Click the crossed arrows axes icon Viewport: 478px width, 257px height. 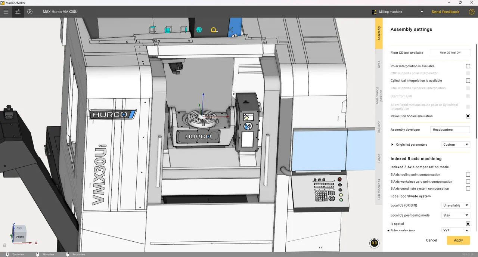(230, 30)
